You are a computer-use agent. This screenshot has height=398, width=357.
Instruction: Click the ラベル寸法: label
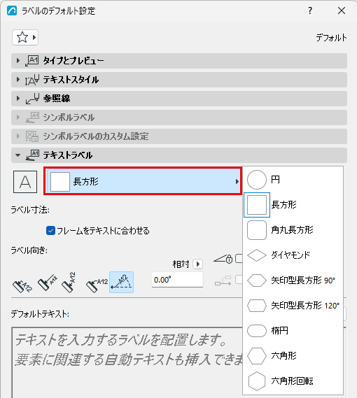click(x=30, y=210)
